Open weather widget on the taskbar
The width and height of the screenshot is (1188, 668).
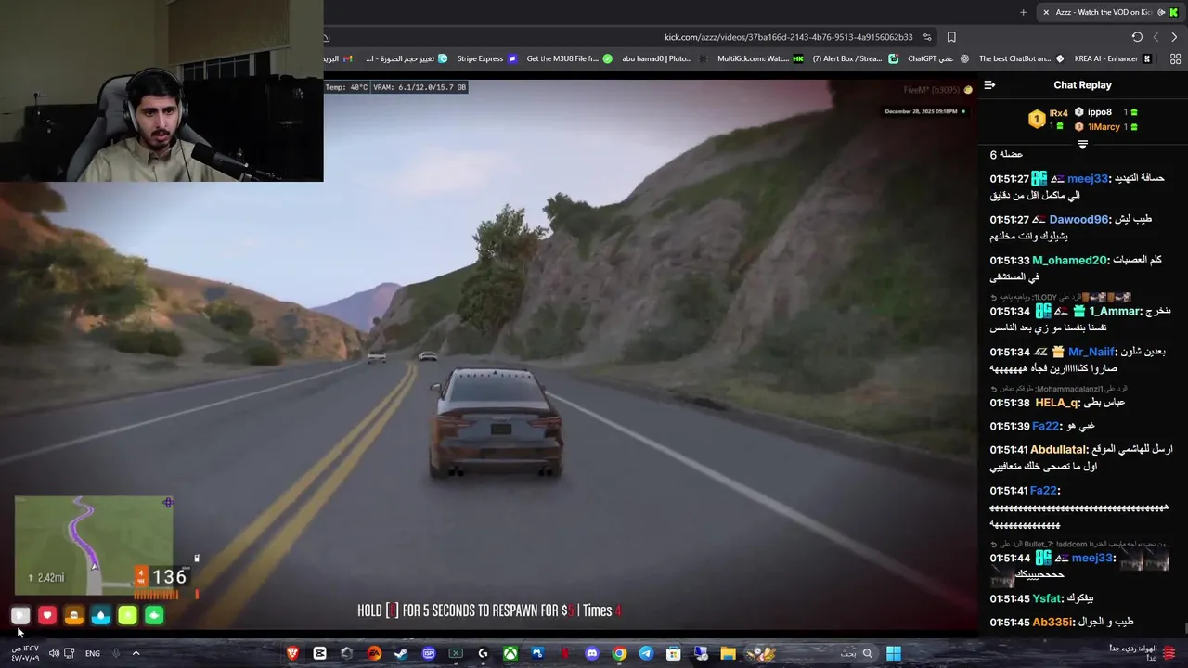pyautogui.click(x=1144, y=652)
